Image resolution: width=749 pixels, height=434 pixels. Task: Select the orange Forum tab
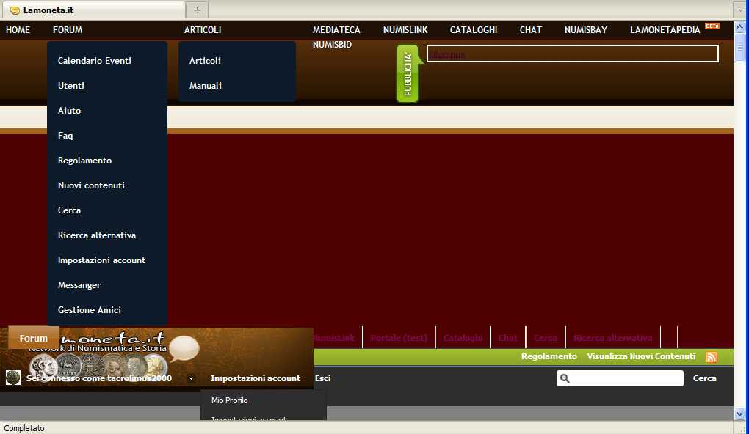tap(34, 338)
